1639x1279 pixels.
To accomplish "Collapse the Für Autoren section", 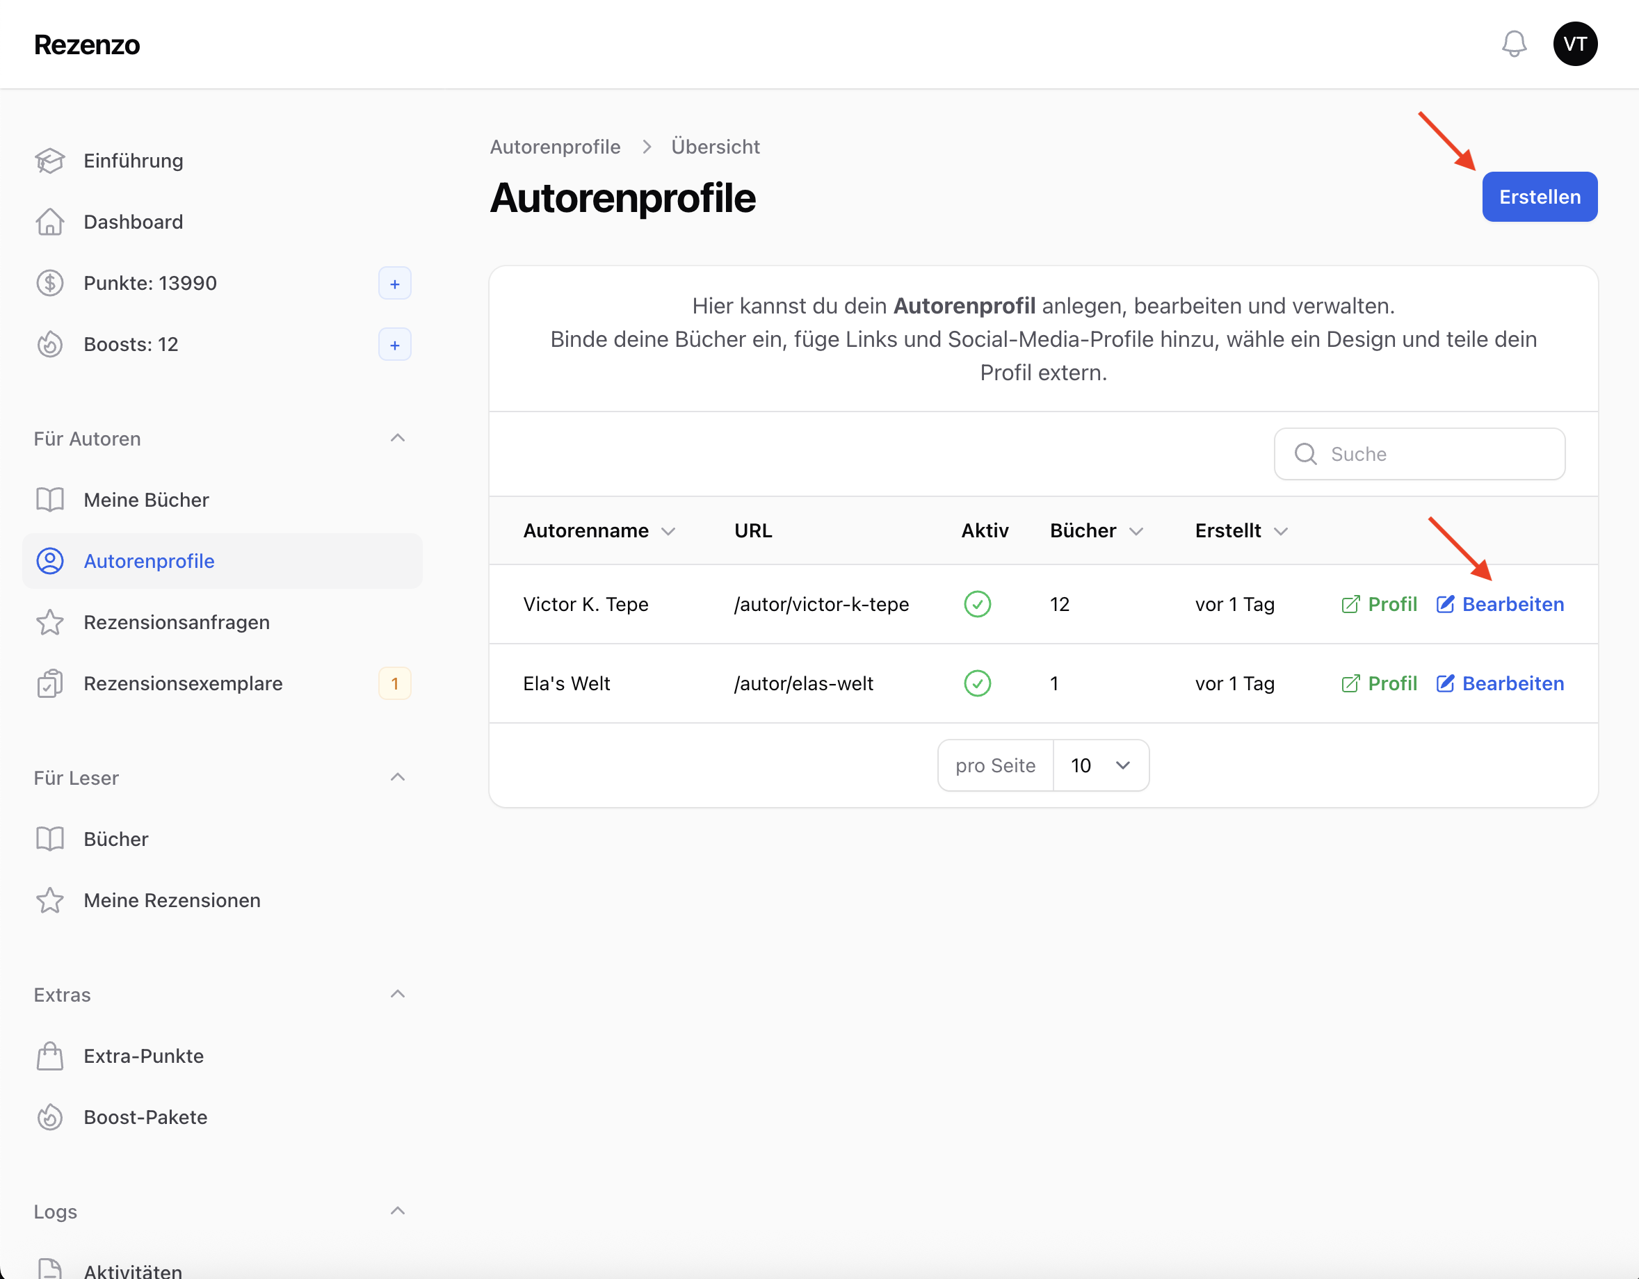I will pyautogui.click(x=398, y=438).
